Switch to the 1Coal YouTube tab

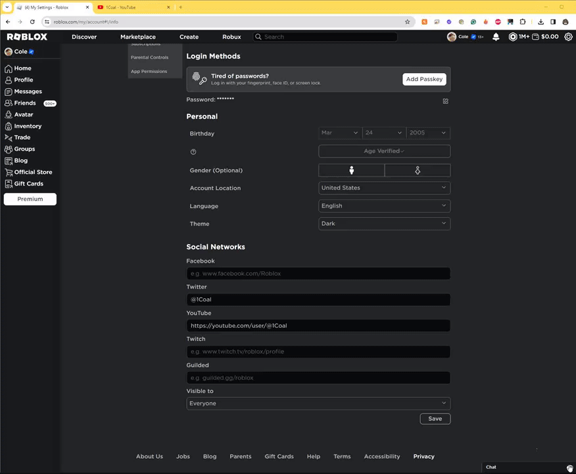(133, 7)
